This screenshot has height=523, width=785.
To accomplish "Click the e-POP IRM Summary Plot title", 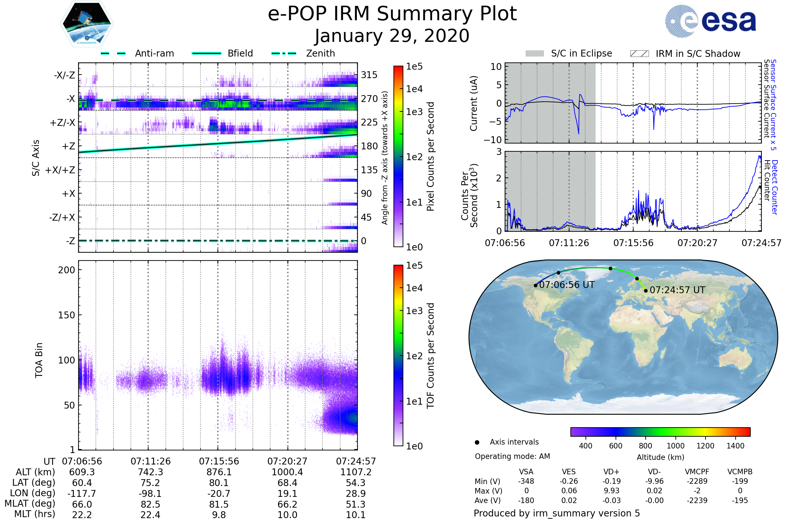I will point(392,14).
